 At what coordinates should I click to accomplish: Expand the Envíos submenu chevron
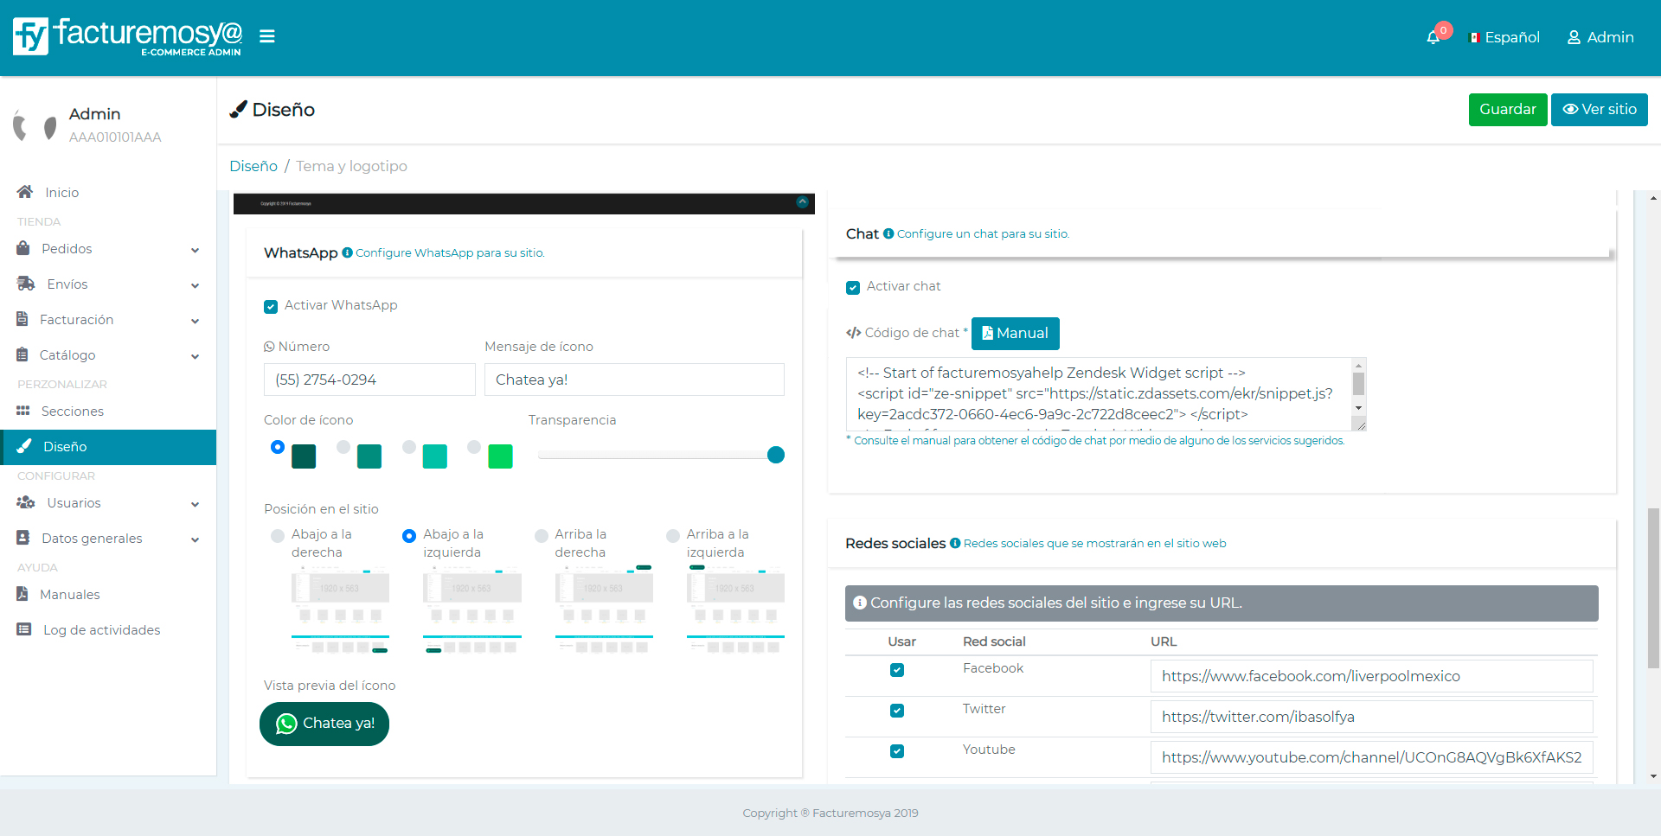point(195,285)
